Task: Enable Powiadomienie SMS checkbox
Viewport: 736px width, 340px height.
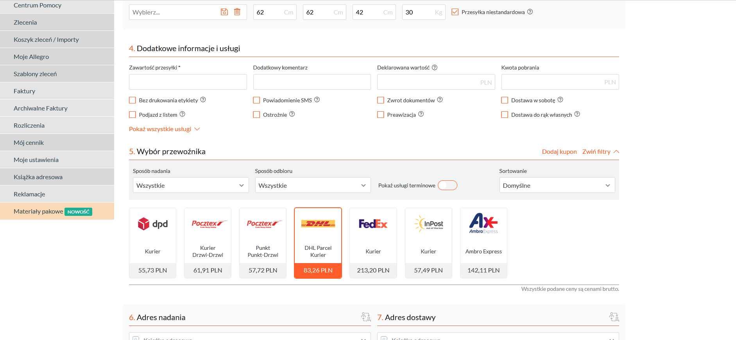Action: click(x=256, y=100)
